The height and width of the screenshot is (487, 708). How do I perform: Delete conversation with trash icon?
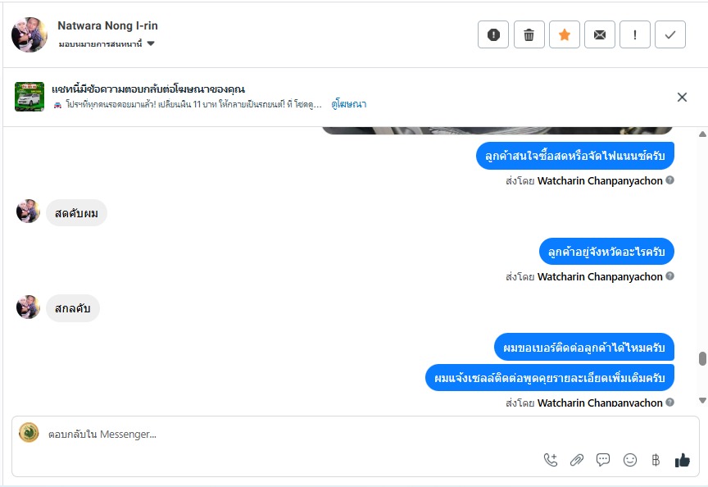[x=529, y=34]
